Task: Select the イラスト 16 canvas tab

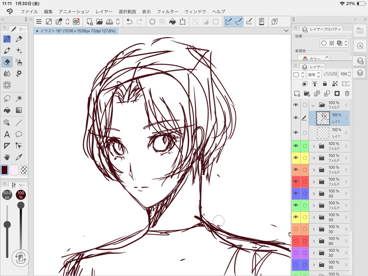Action: pyautogui.click(x=76, y=31)
